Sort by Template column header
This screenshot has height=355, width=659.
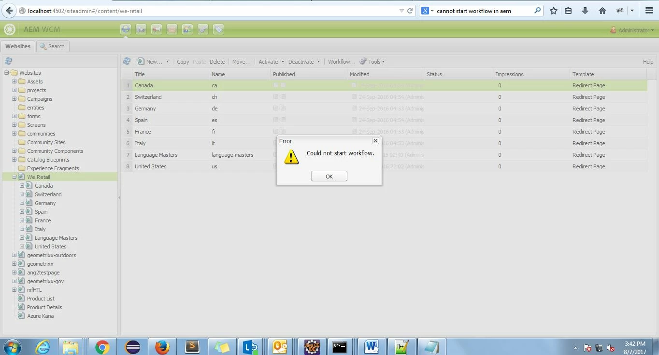608,74
